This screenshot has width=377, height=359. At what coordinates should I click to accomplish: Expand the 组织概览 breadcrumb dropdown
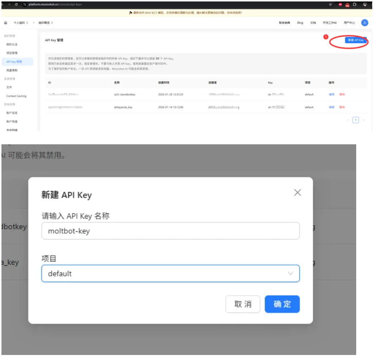[x=46, y=23]
